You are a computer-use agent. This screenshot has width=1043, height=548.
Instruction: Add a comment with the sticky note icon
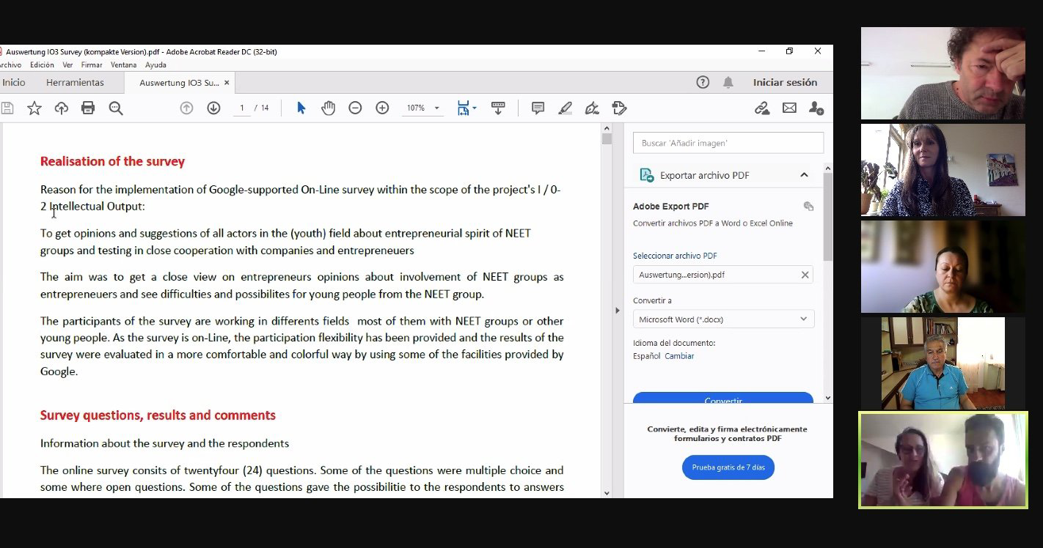coord(538,108)
